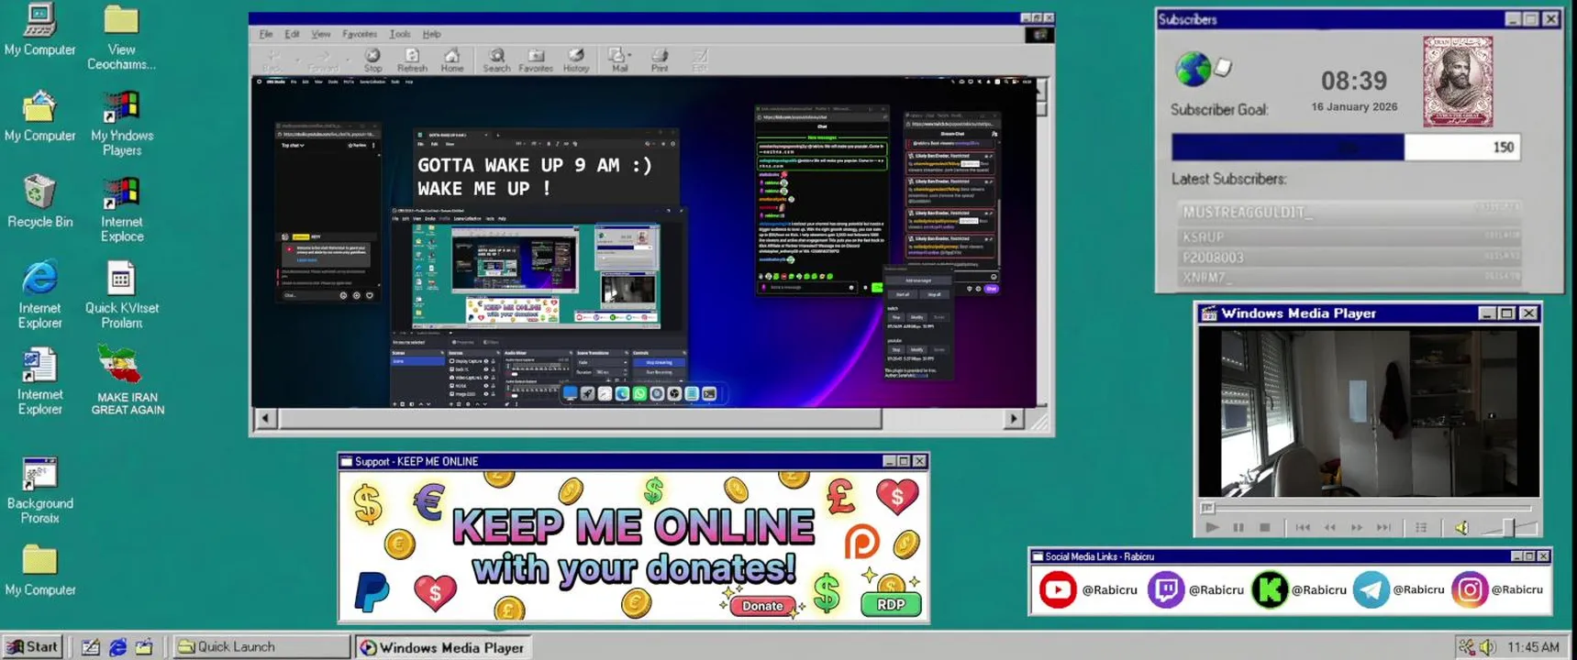Click the Instagram icon in Social Media Links
1577x660 pixels.
point(1469,589)
